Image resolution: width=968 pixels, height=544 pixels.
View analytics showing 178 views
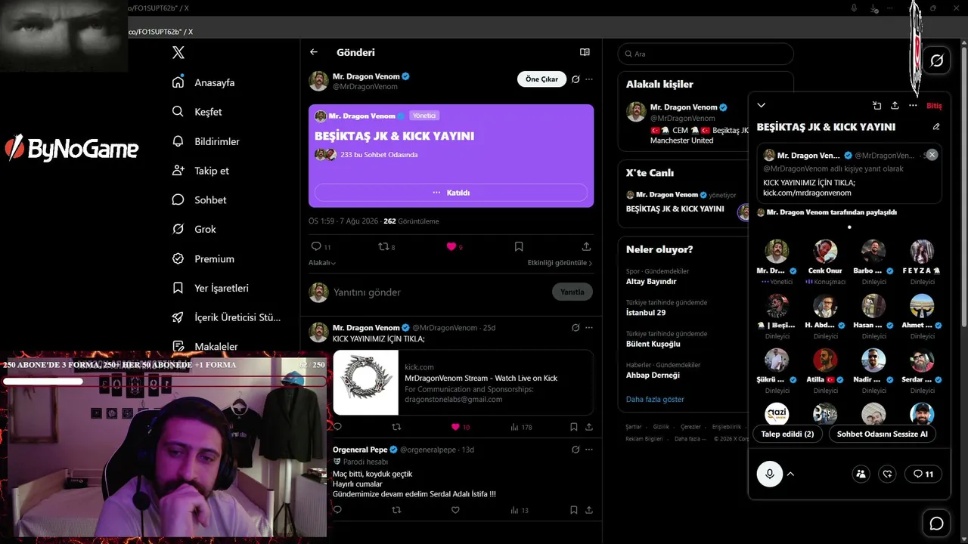(x=521, y=427)
